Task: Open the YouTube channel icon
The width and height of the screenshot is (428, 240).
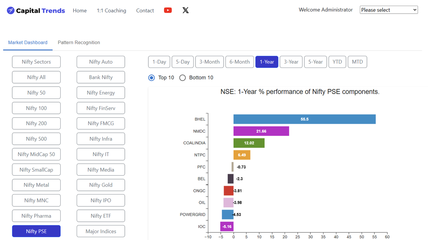Action: pyautogui.click(x=168, y=10)
